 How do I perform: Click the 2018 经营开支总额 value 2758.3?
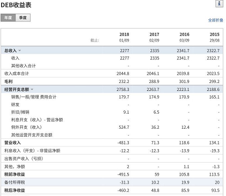123,89
